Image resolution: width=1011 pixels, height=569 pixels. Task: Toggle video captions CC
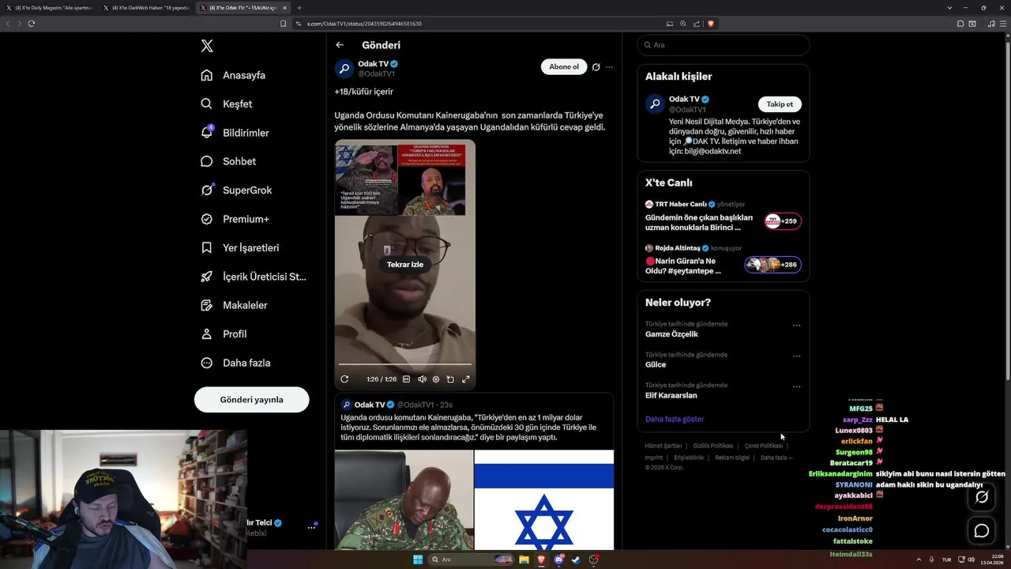(x=407, y=379)
